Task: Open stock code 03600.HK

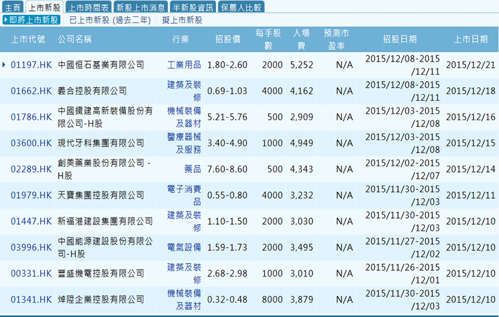Action: tap(31, 143)
